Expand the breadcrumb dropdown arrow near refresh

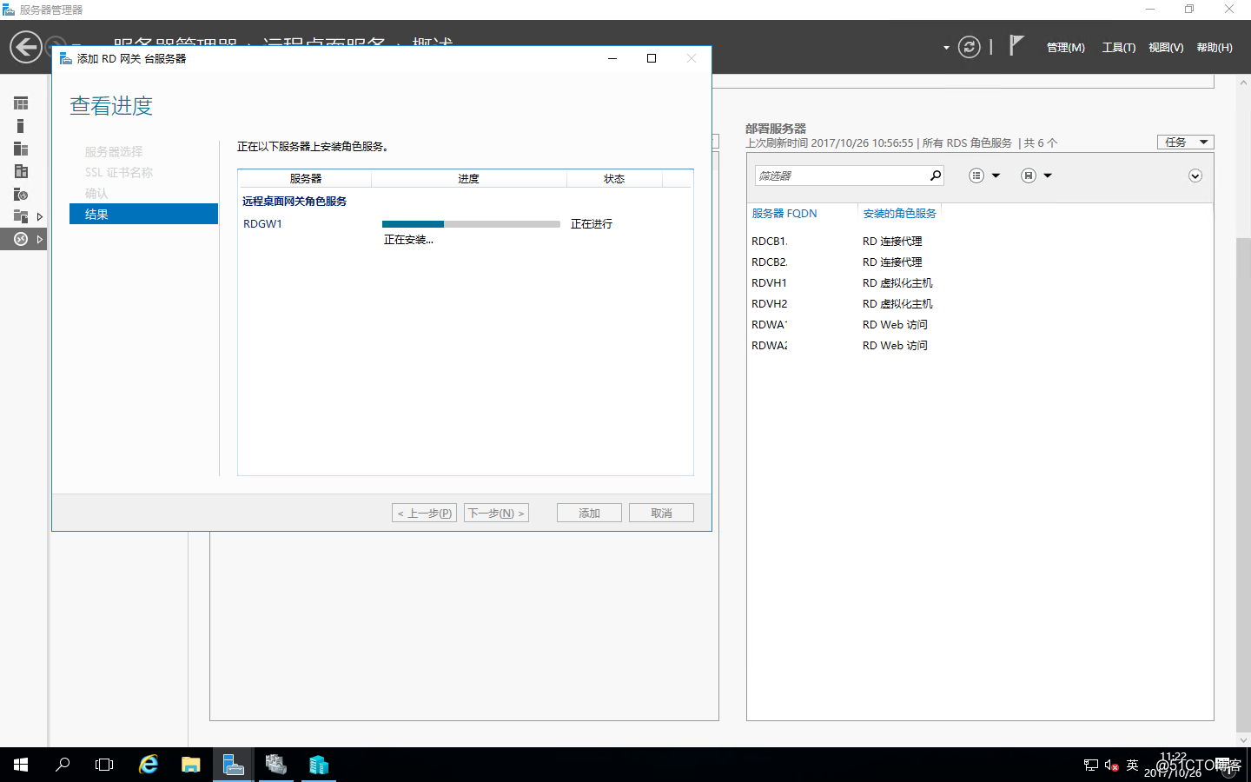coord(946,48)
